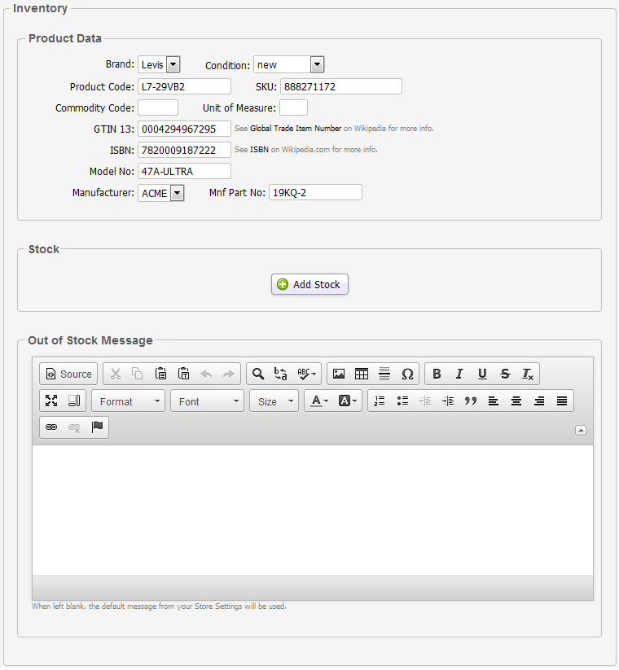Insert an anchor using the flag icon
Image resolution: width=619 pixels, height=670 pixels.
click(x=97, y=427)
